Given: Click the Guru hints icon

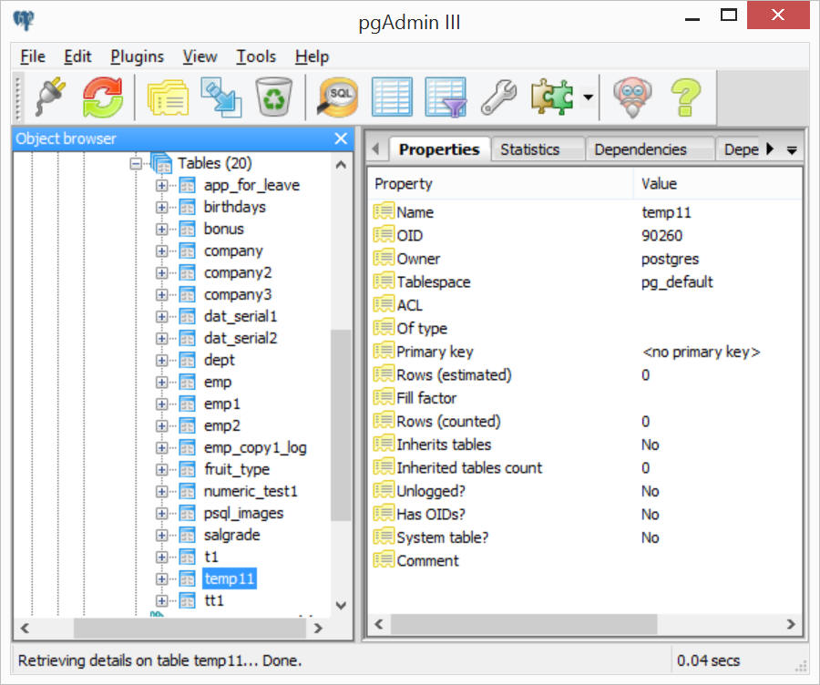Looking at the screenshot, I should tap(632, 97).
